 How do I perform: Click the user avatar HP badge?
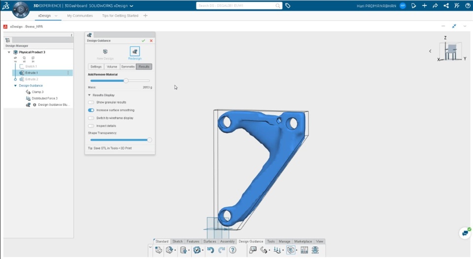click(x=403, y=5)
